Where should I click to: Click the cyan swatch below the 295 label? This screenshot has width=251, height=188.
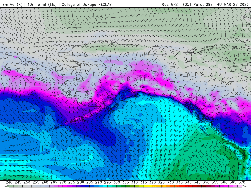click(105, 186)
